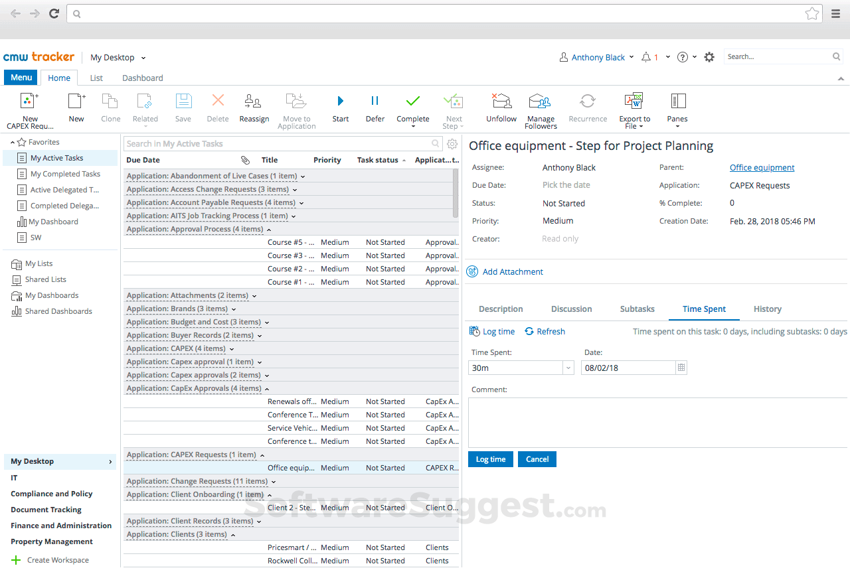This screenshot has width=850, height=570.
Task: Open the Time Spent dropdown arrow
Action: point(568,368)
